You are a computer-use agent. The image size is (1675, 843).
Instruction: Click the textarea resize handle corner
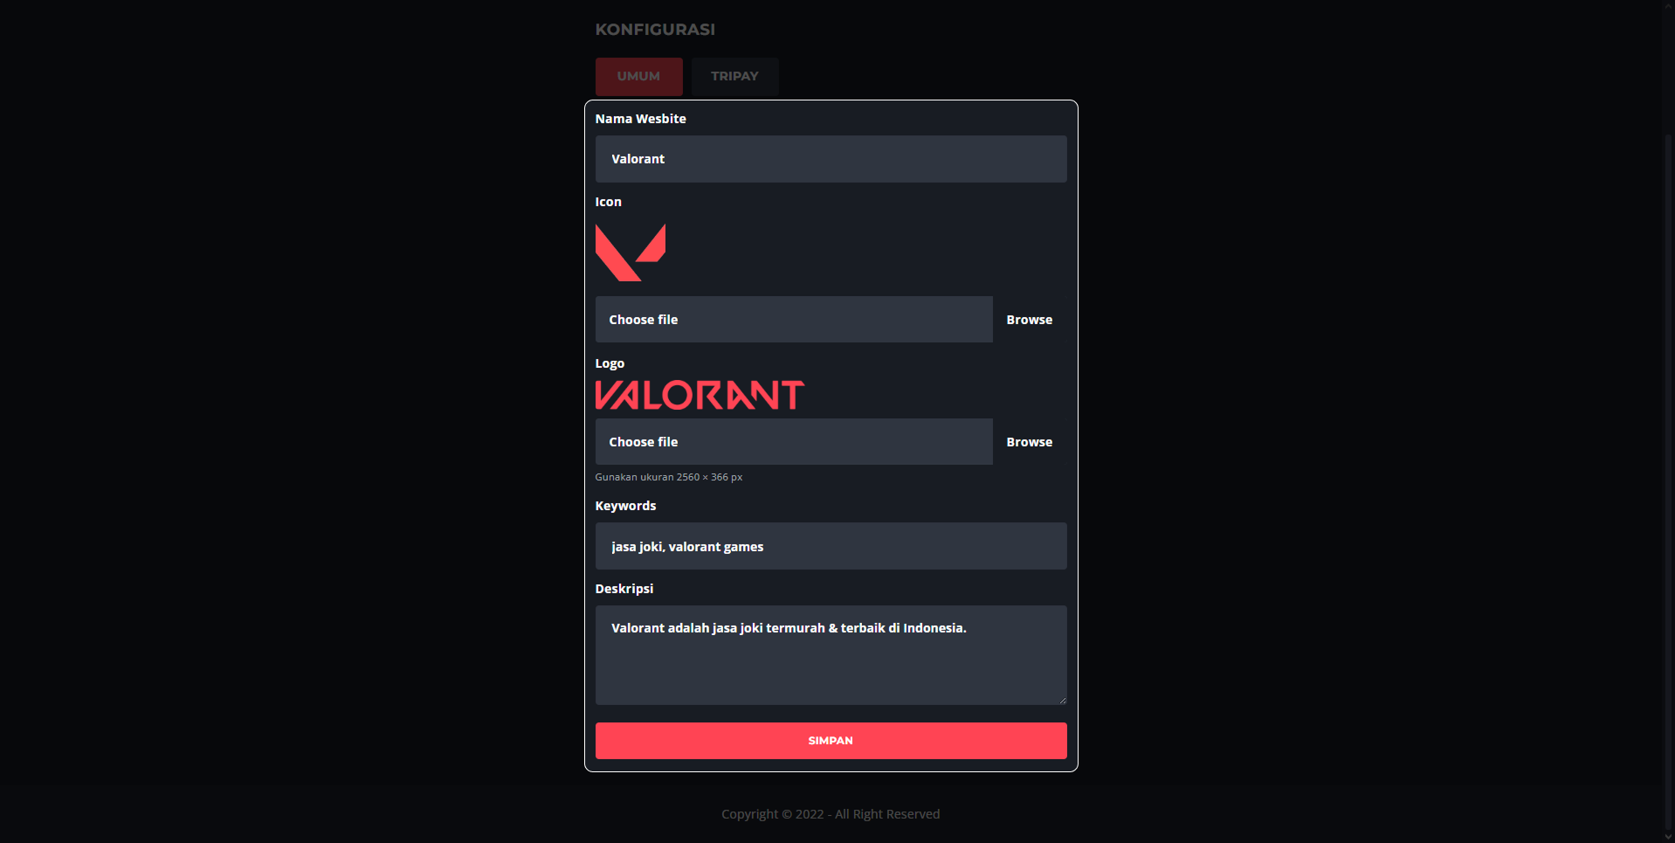tap(1062, 700)
